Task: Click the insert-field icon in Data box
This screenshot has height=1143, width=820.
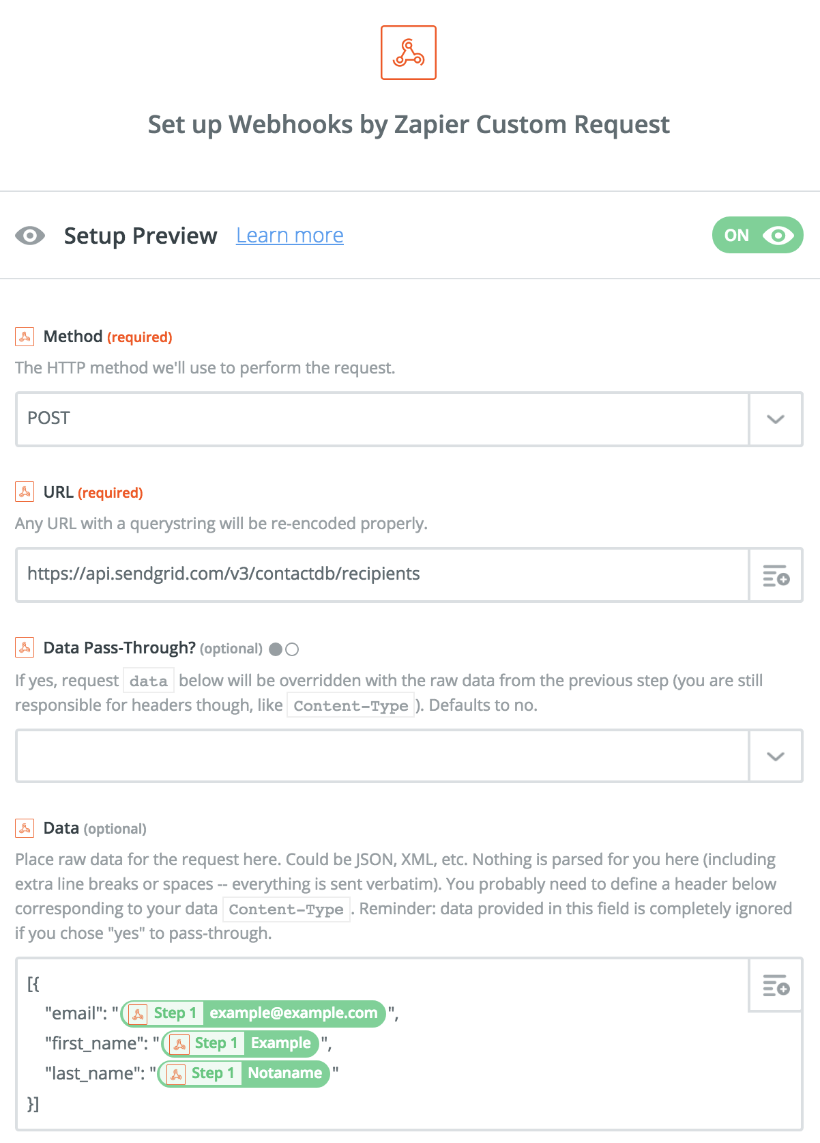Action: click(x=776, y=985)
